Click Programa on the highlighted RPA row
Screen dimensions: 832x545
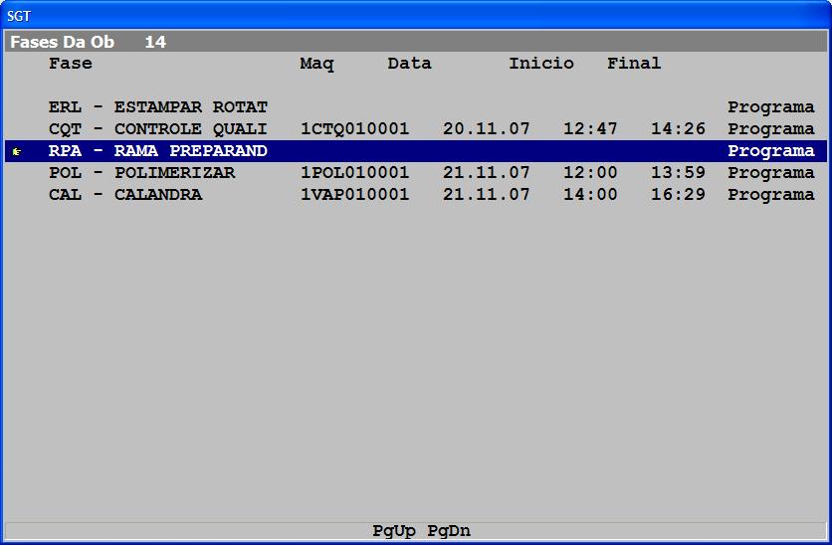click(770, 151)
